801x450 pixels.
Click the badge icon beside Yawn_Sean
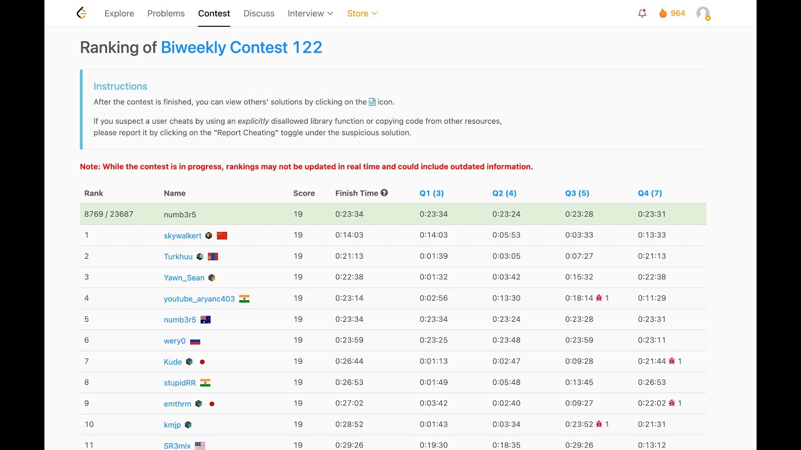coord(212,277)
